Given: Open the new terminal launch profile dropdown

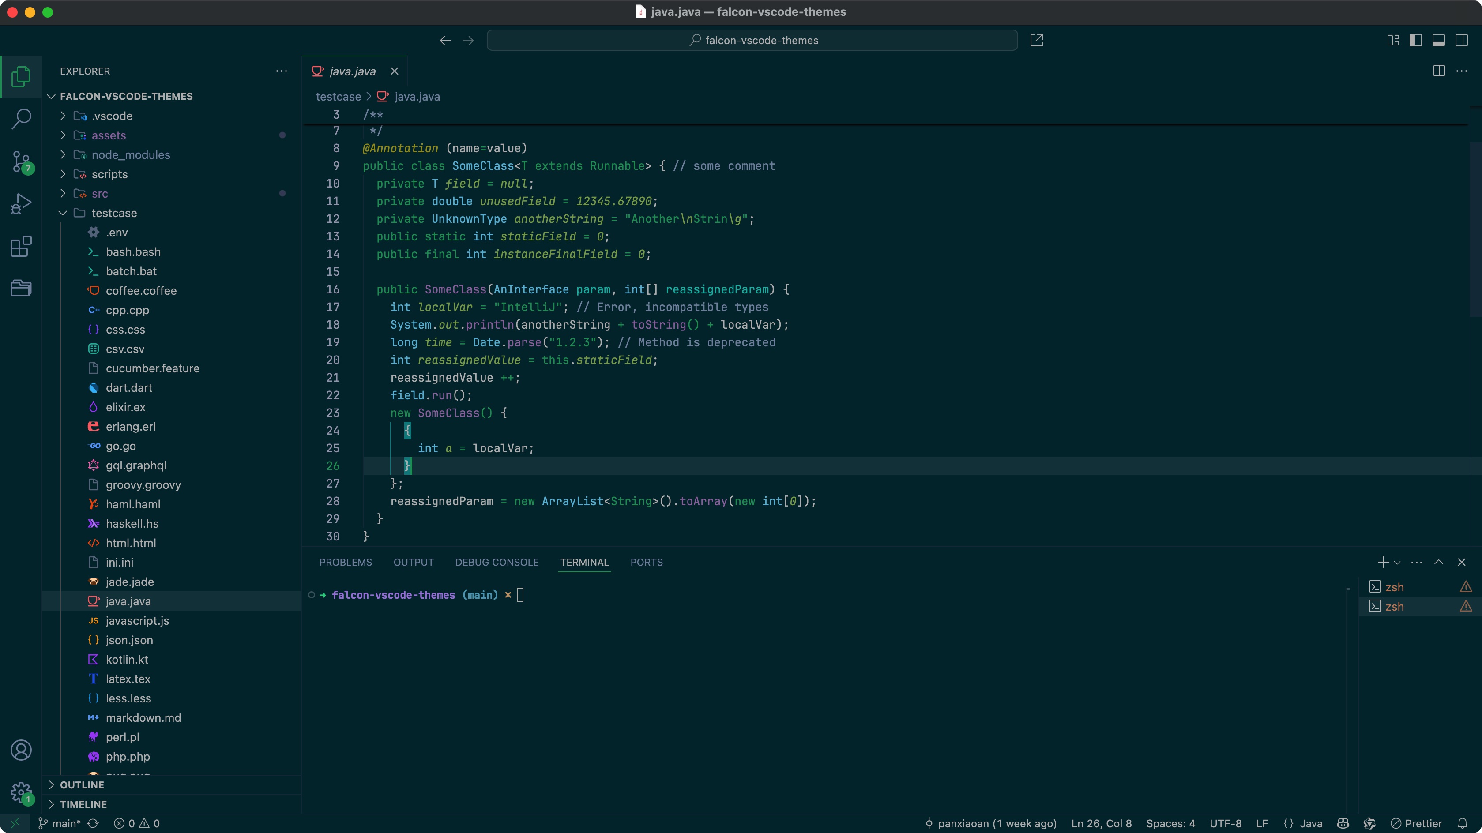Looking at the screenshot, I should coord(1397,563).
